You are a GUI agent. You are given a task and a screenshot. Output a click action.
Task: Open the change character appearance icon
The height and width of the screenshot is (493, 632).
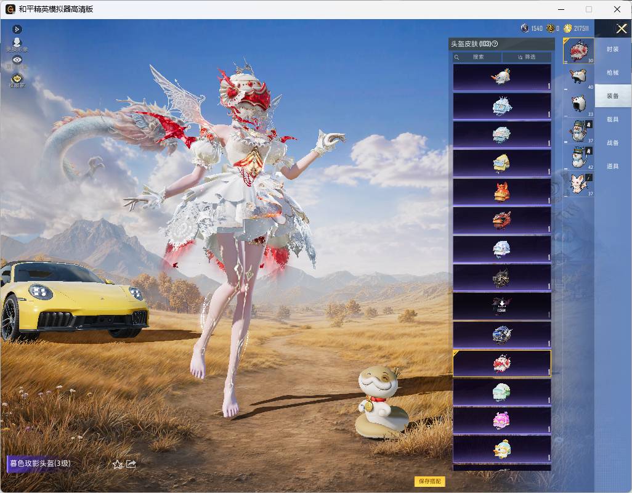[x=17, y=44]
